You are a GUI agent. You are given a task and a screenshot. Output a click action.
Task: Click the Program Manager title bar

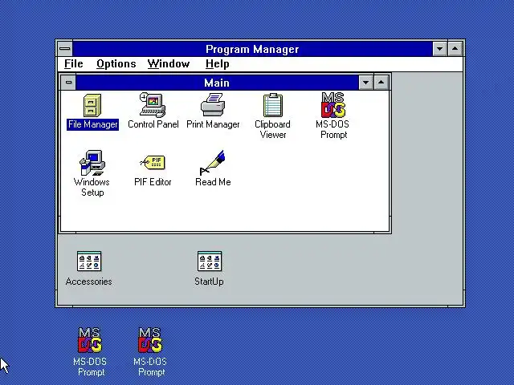click(252, 49)
